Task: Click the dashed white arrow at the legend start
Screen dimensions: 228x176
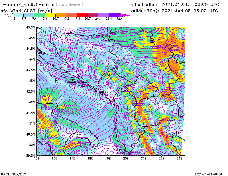Action: point(8,15)
